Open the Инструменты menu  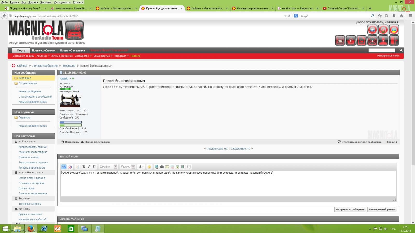tap(62, 2)
